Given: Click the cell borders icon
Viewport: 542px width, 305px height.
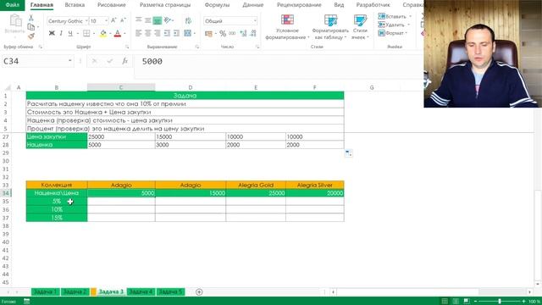Looking at the screenshot, I should pyautogui.click(x=86, y=33).
